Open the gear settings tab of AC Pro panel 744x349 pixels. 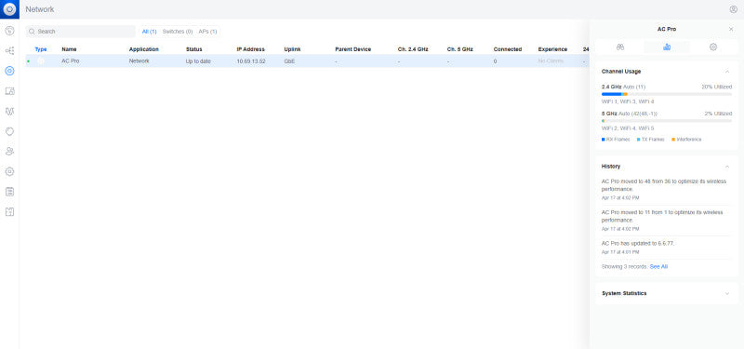tap(713, 47)
